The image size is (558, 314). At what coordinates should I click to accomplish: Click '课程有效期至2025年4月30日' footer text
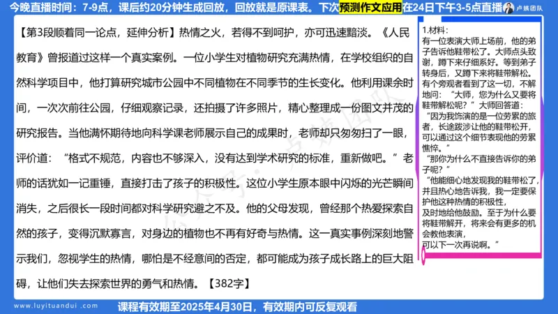[185, 306]
